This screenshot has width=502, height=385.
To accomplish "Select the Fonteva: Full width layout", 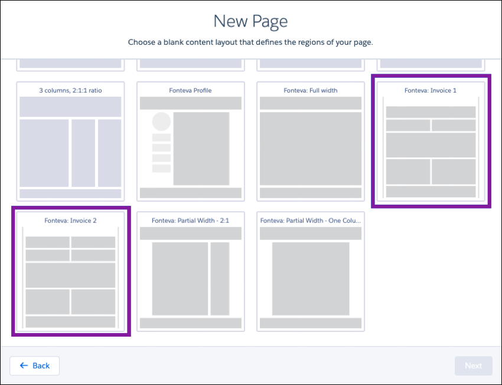I will [310, 142].
